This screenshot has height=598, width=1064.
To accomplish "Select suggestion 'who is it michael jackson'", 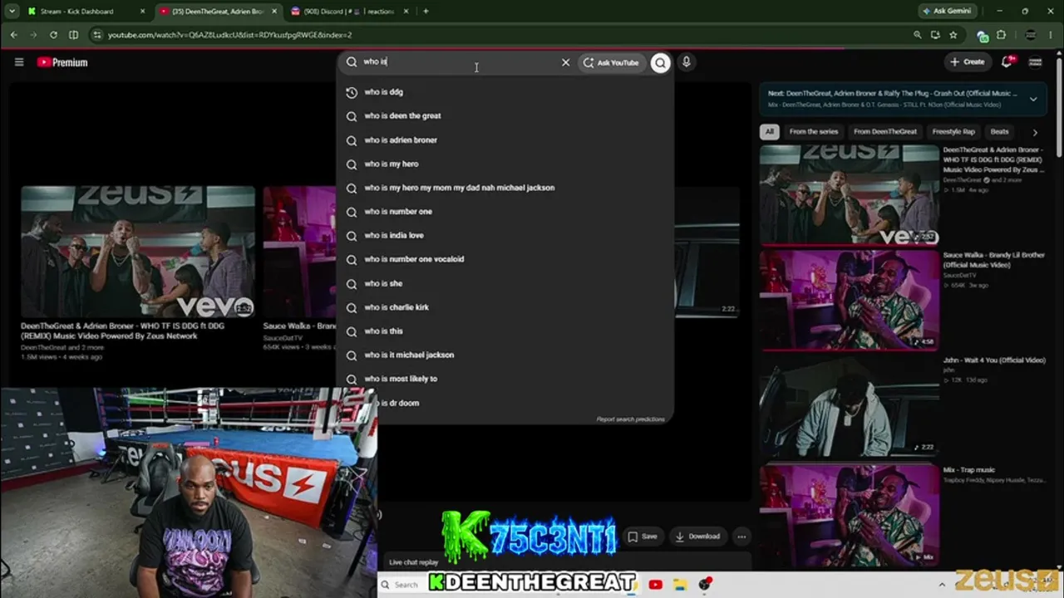I will click(x=505, y=355).
